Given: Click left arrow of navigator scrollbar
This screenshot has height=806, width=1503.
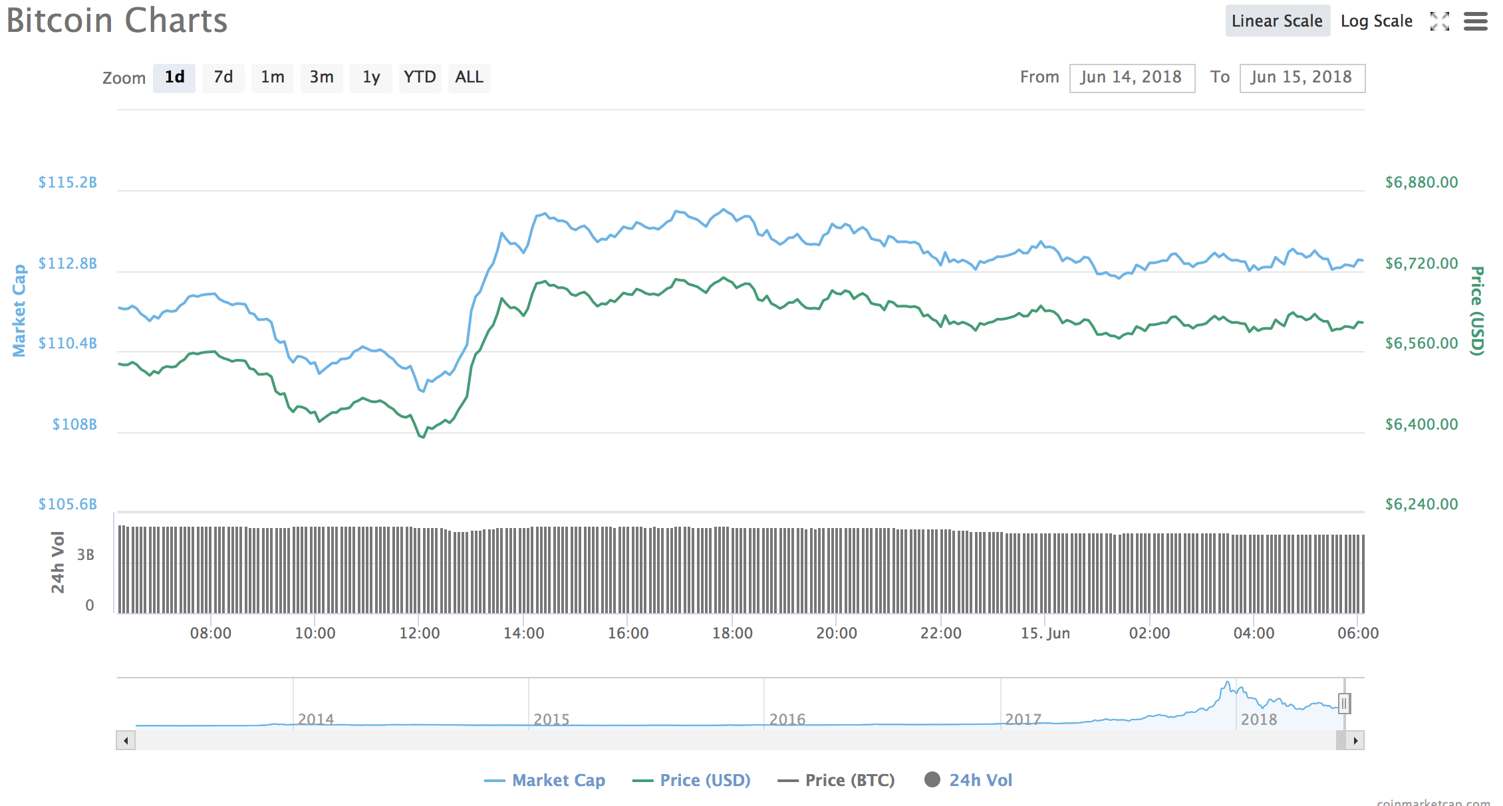Looking at the screenshot, I should point(126,740).
